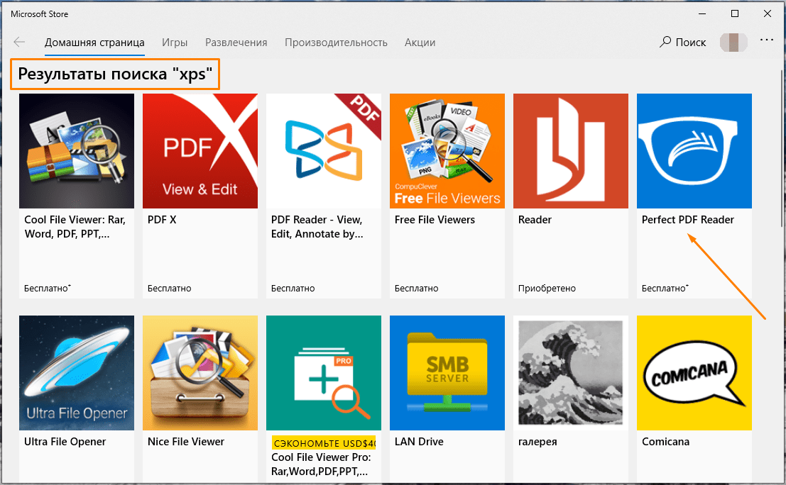Viewport: 786px width, 485px height.
Task: Click the 'галерея' title text
Action: [537, 442]
